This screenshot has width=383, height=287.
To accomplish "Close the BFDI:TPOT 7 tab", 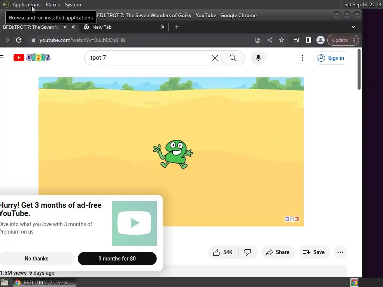I will point(73,27).
